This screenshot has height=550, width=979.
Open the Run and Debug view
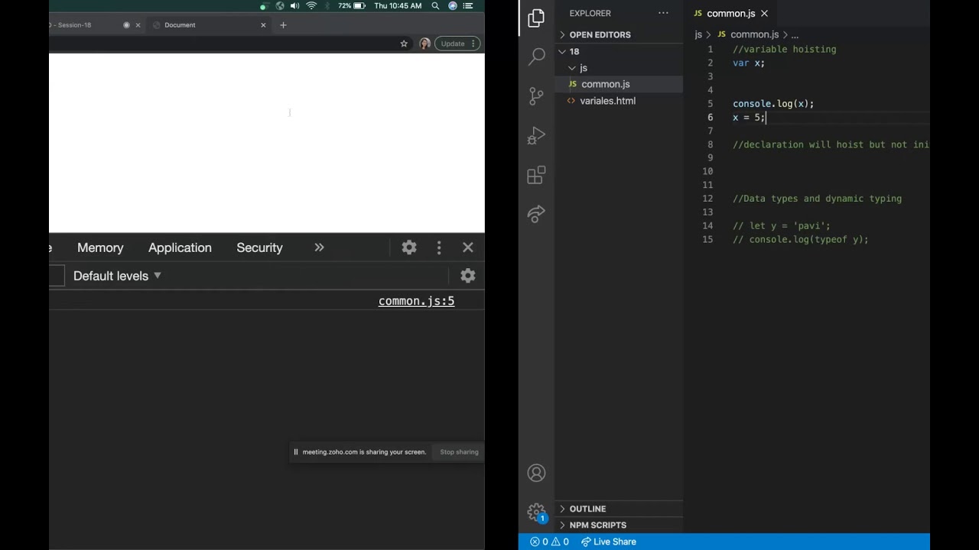point(536,136)
